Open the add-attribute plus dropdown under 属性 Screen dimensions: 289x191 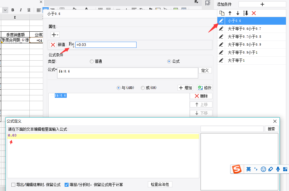55,35
